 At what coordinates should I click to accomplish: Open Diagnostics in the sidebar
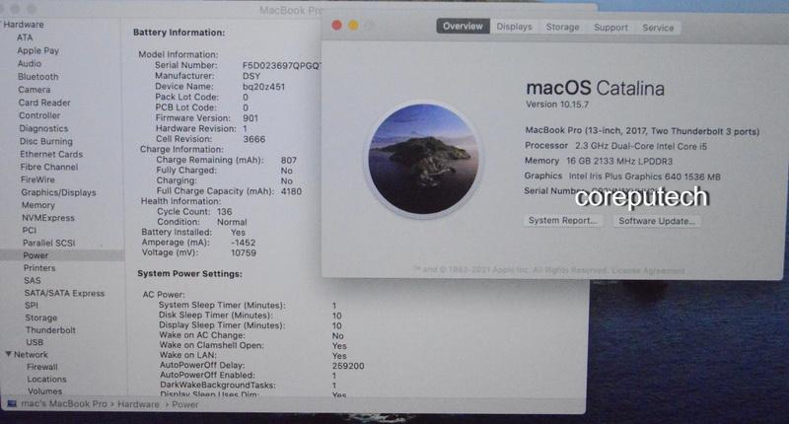[x=43, y=128]
